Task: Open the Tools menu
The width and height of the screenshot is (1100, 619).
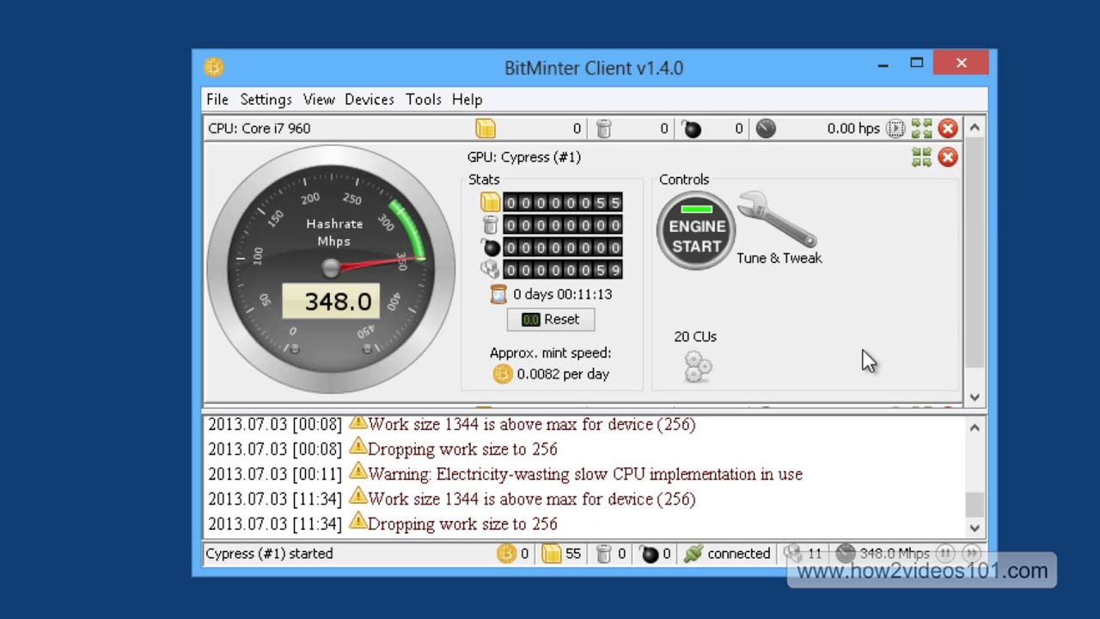Action: click(424, 100)
